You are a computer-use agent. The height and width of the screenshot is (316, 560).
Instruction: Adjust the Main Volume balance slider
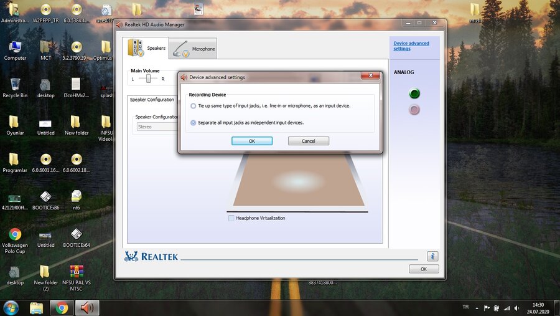pos(148,79)
